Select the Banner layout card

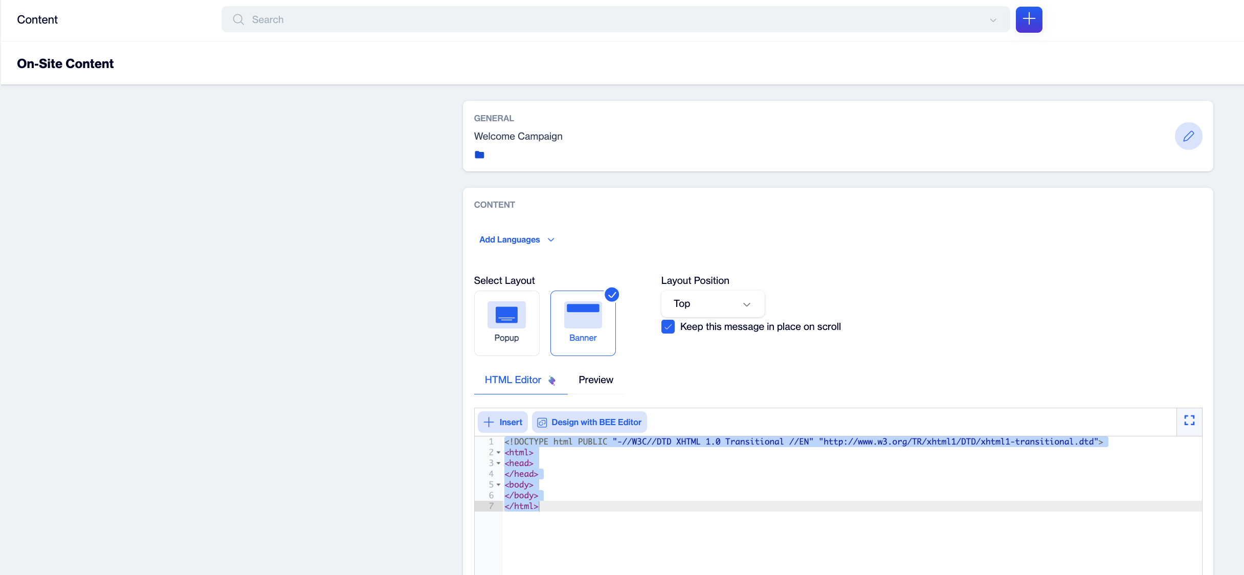point(583,323)
